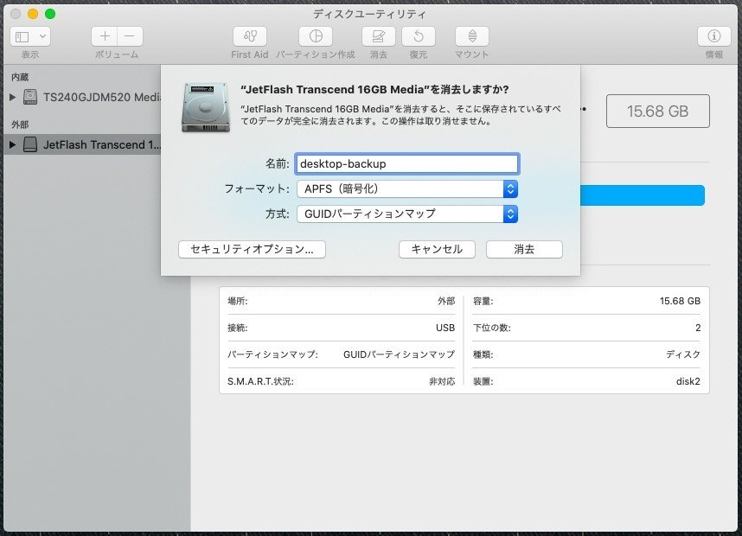
Task: Click the S.M.A.R.T.状況: label
Action: (260, 381)
